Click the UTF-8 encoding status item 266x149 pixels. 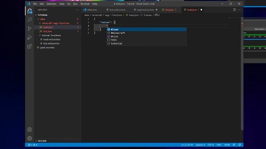[x=211, y=145]
